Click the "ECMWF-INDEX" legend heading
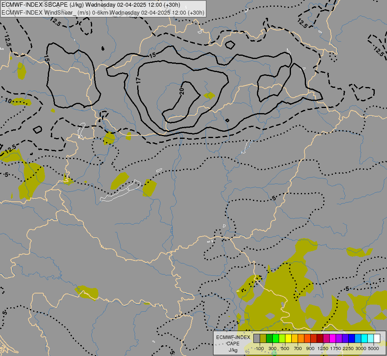The width and height of the screenshot is (387, 356). pyautogui.click(x=233, y=337)
